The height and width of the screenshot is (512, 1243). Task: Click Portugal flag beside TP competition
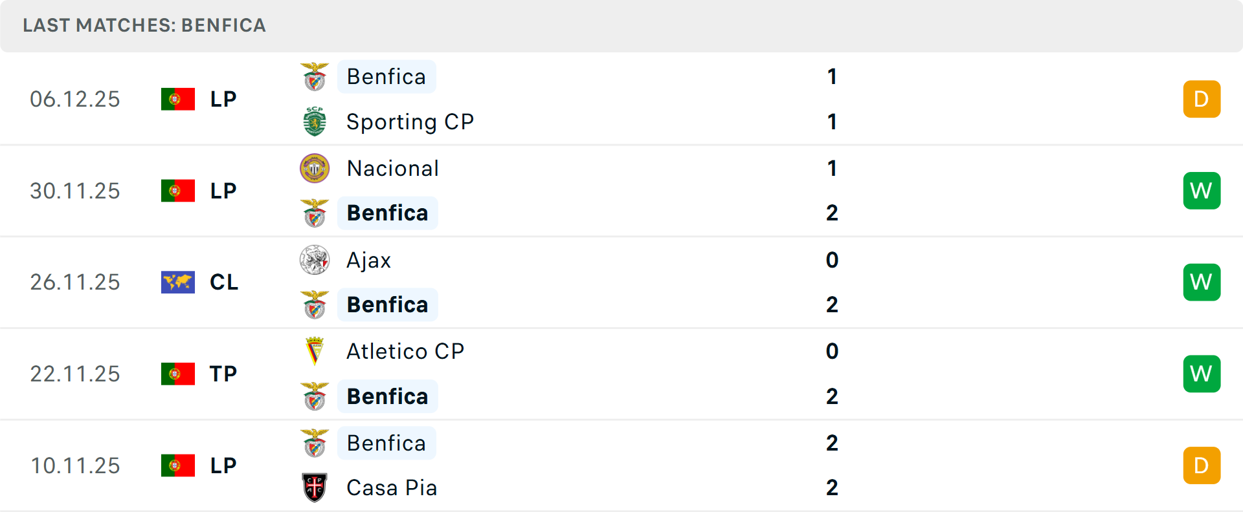pyautogui.click(x=178, y=374)
